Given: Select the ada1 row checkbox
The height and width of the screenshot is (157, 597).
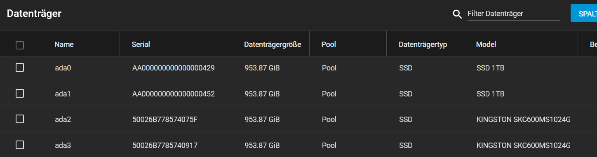Looking at the screenshot, I should [x=20, y=94].
